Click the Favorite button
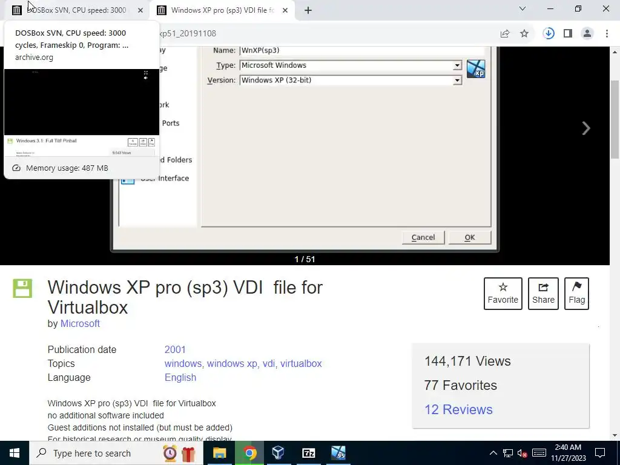 pos(503,294)
